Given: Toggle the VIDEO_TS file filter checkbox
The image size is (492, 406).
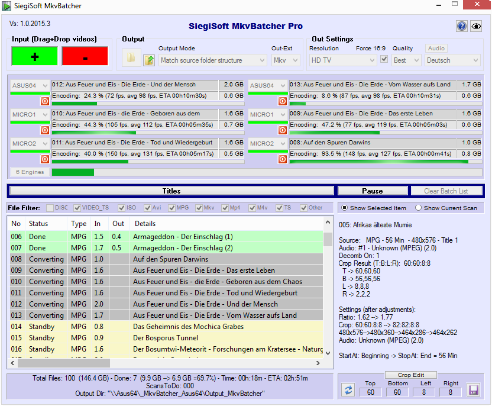Looking at the screenshot, I should pos(77,208).
